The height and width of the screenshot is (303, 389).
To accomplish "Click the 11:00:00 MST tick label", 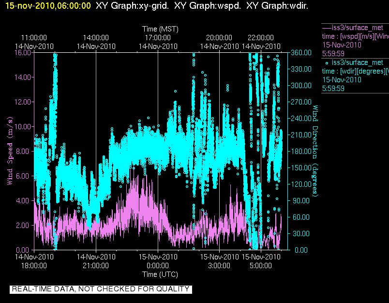I will [34, 38].
